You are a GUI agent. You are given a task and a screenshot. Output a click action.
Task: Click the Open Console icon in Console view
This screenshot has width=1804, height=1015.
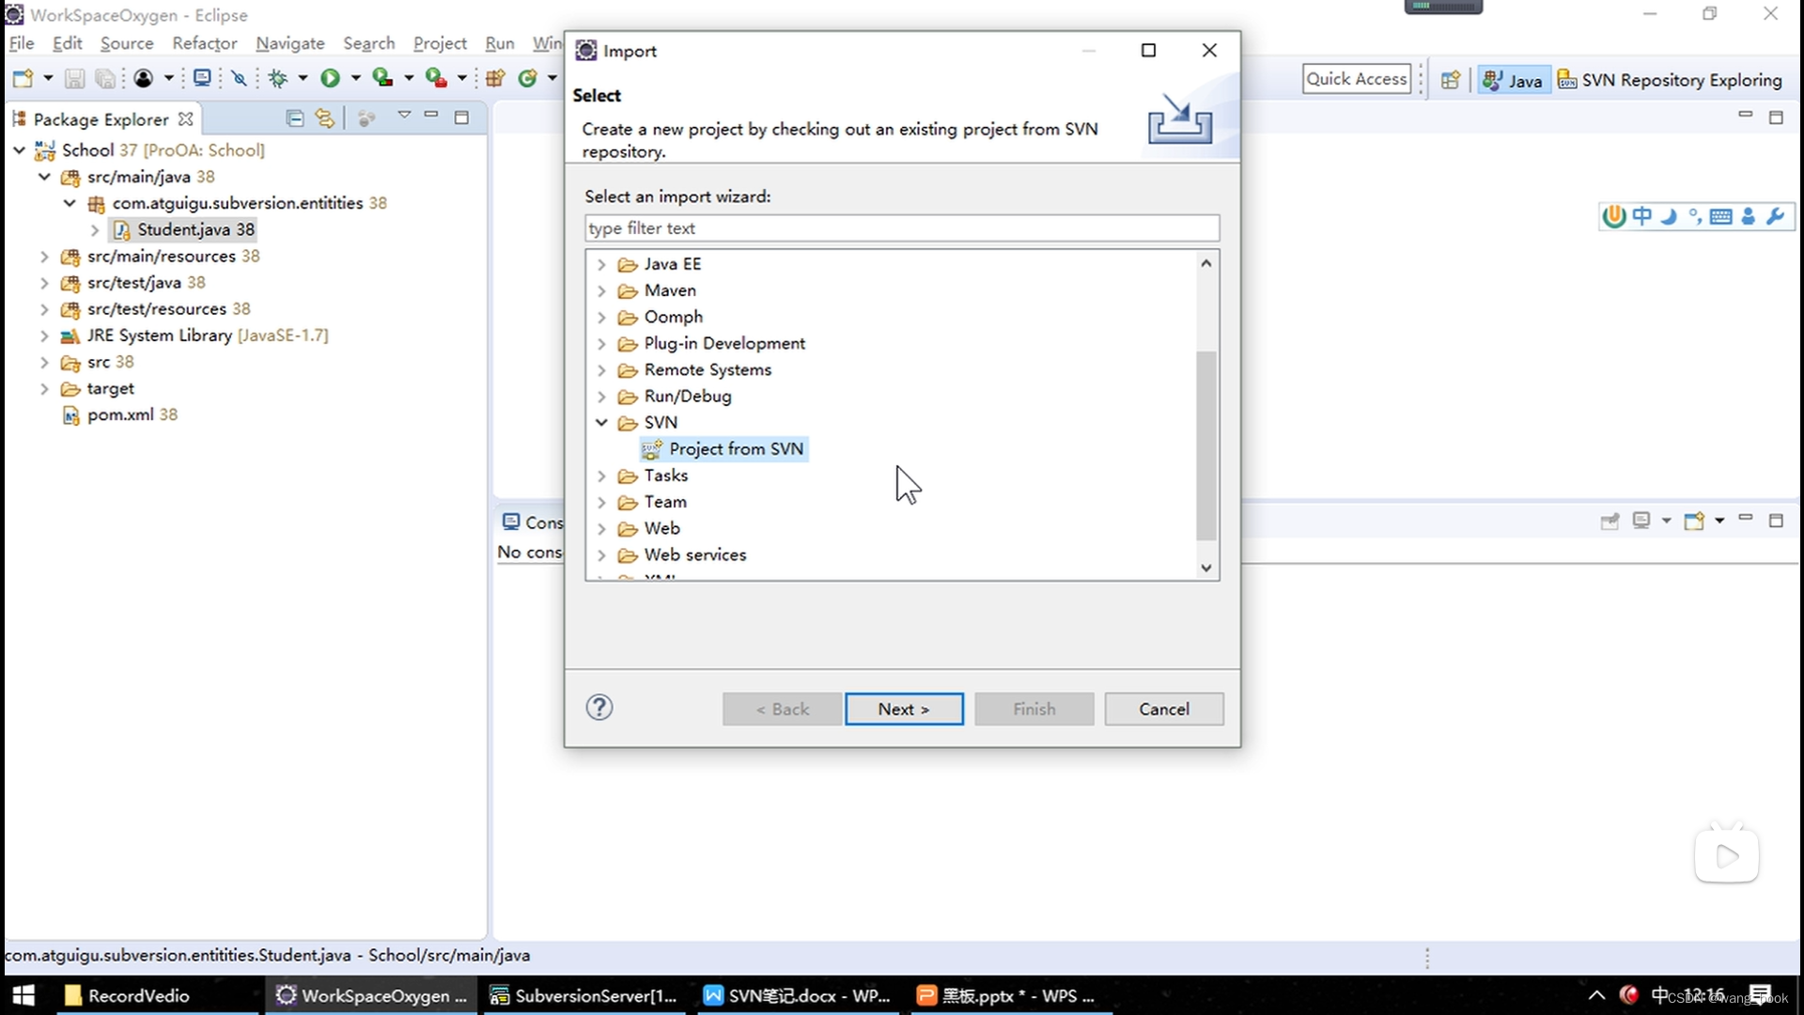pyautogui.click(x=1694, y=521)
